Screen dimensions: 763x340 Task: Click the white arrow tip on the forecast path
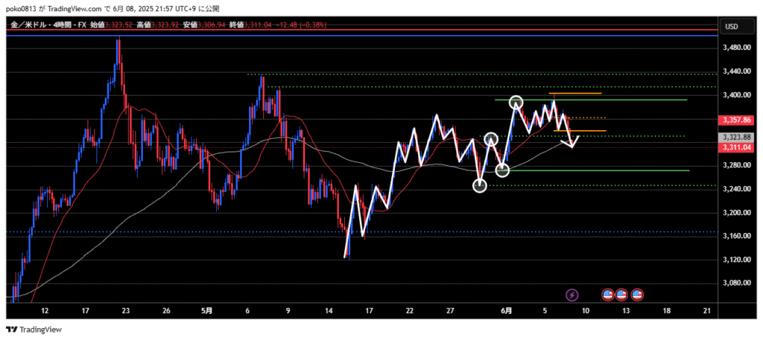tap(572, 146)
